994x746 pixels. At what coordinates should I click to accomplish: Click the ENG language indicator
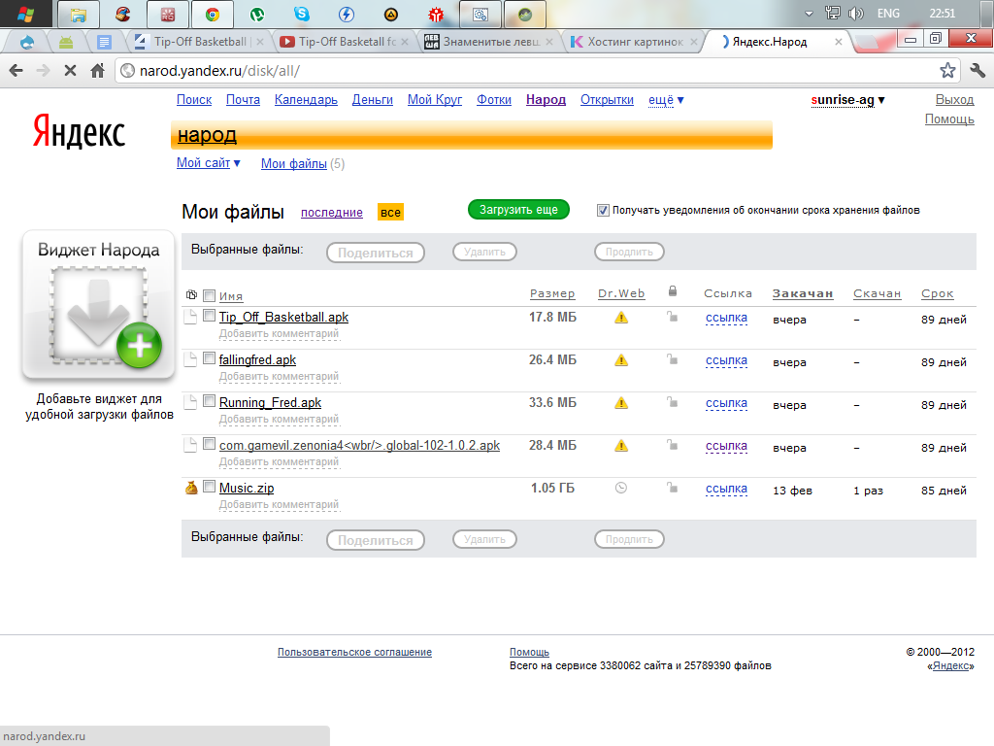coord(888,14)
